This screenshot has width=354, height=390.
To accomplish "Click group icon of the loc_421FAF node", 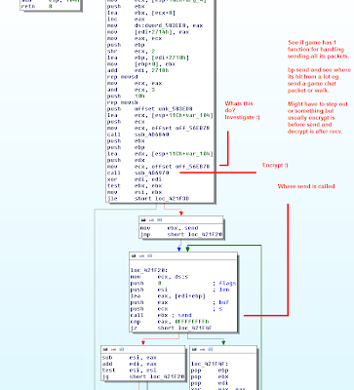I will (x=210, y=349).
